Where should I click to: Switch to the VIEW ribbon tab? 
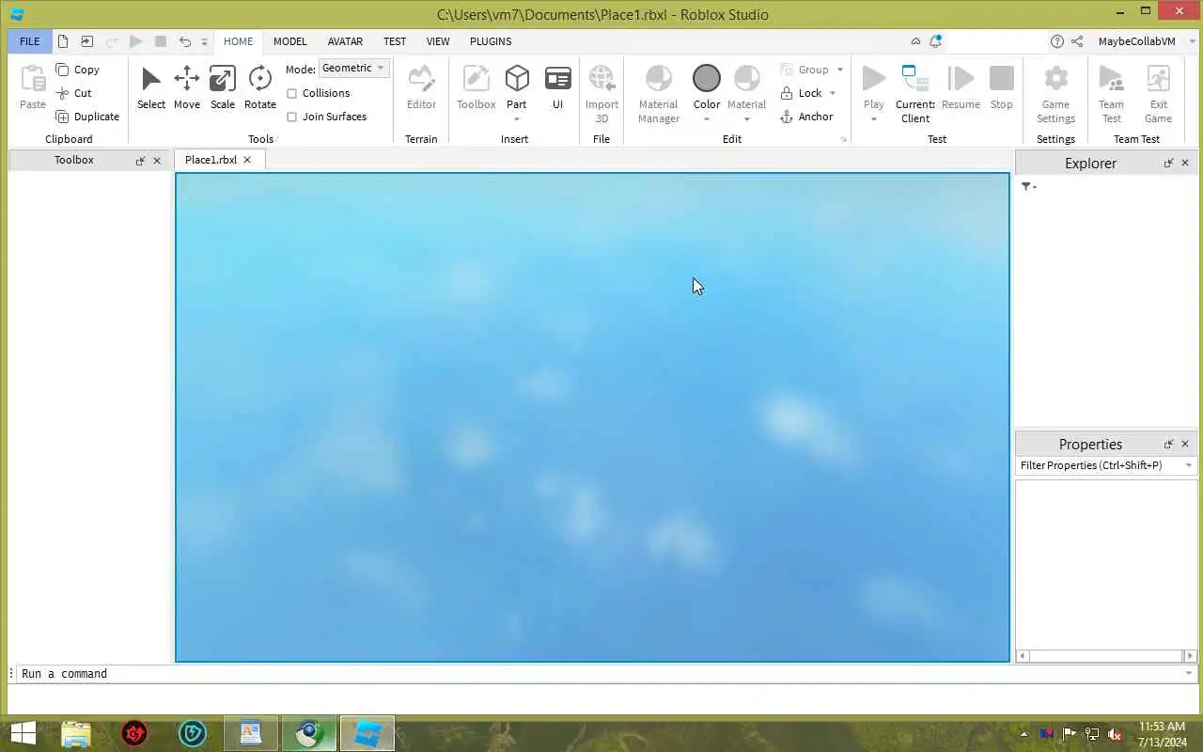[438, 41]
